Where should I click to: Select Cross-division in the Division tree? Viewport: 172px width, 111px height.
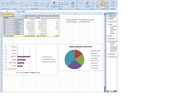[x=113, y=26]
